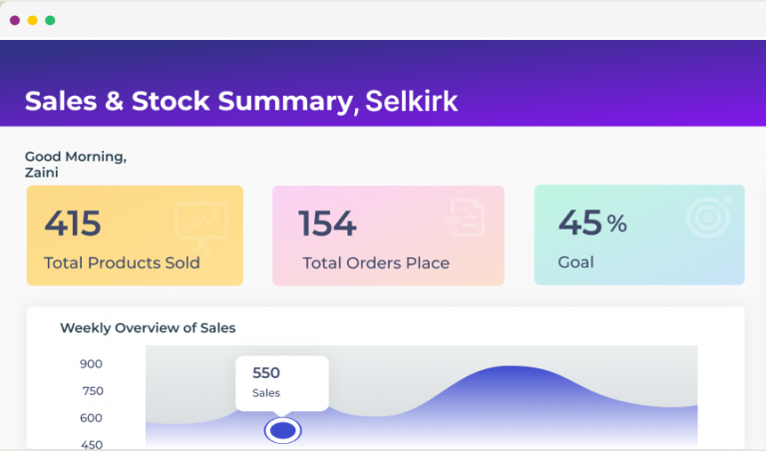
Task: Click the Sales & Stock Summary, Selkirk title
Action: (241, 101)
